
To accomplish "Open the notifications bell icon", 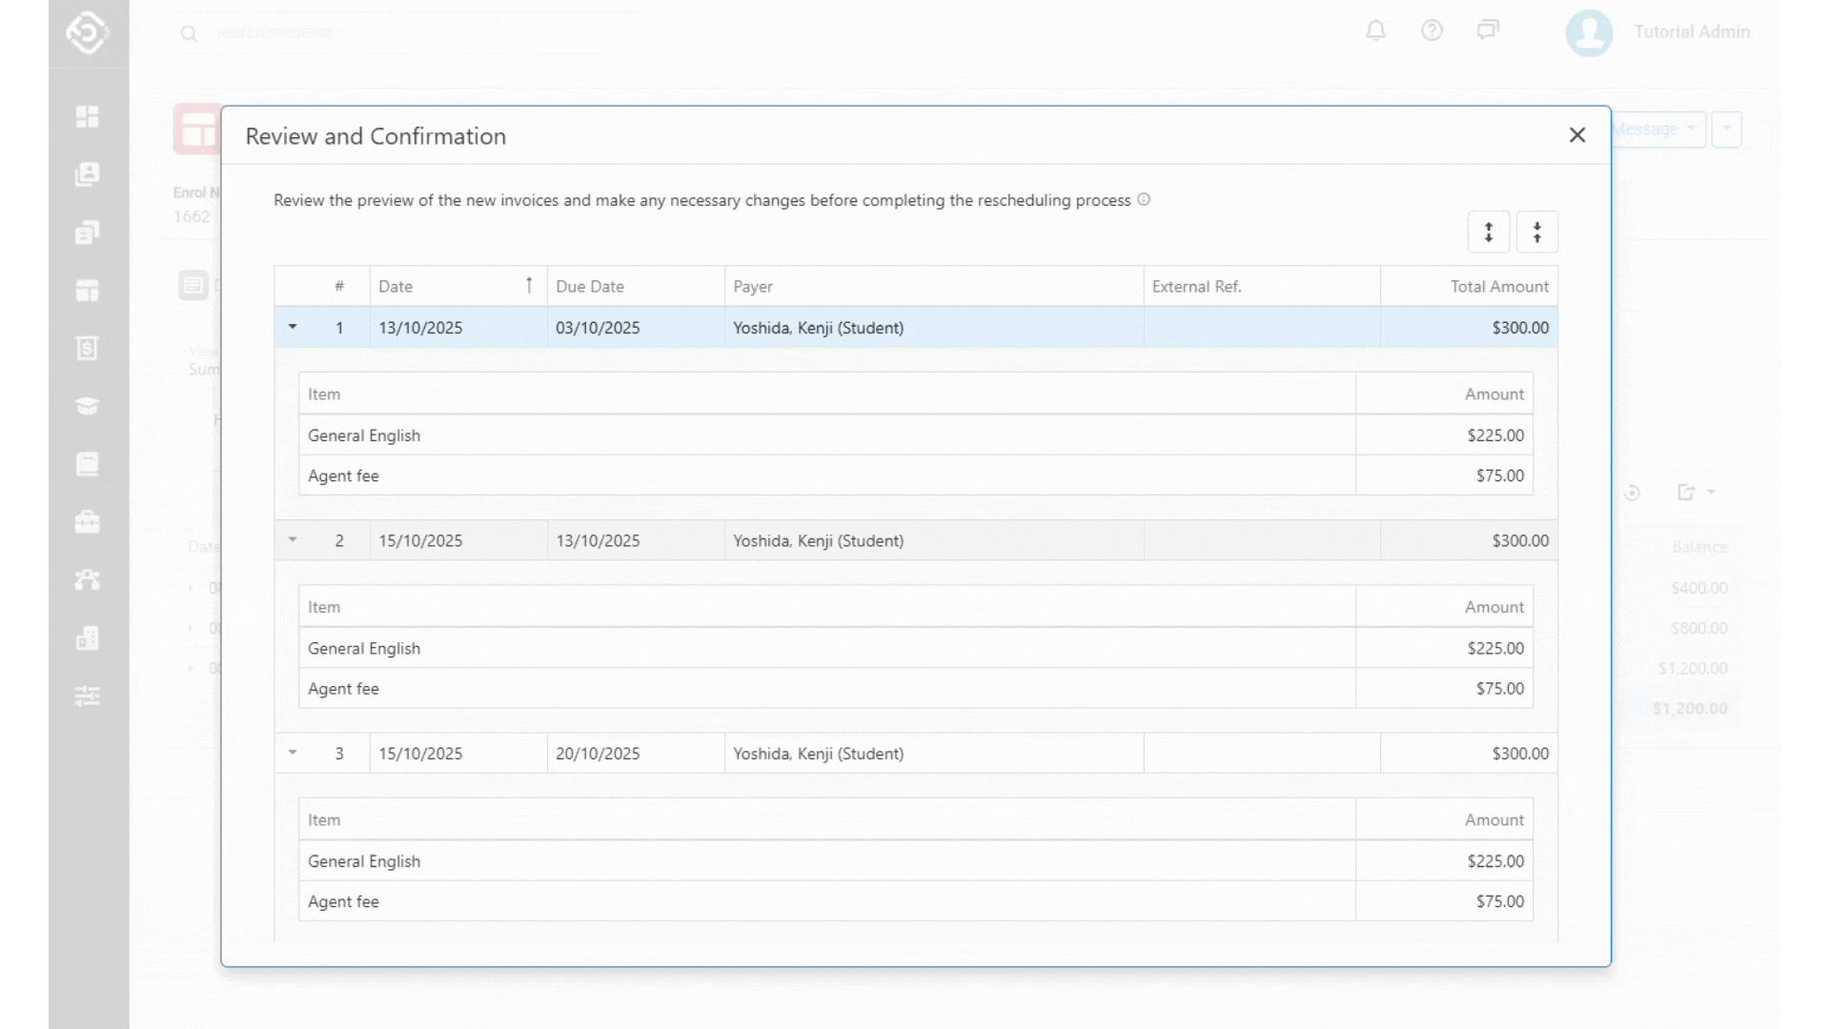I will pyautogui.click(x=1375, y=30).
